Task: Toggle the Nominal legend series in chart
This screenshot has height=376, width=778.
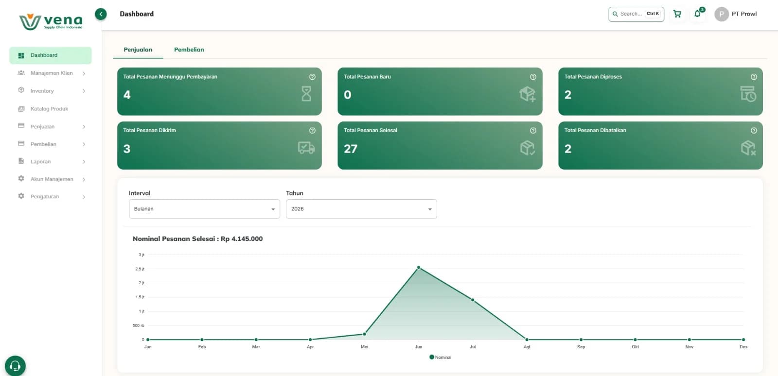Action: (441, 357)
